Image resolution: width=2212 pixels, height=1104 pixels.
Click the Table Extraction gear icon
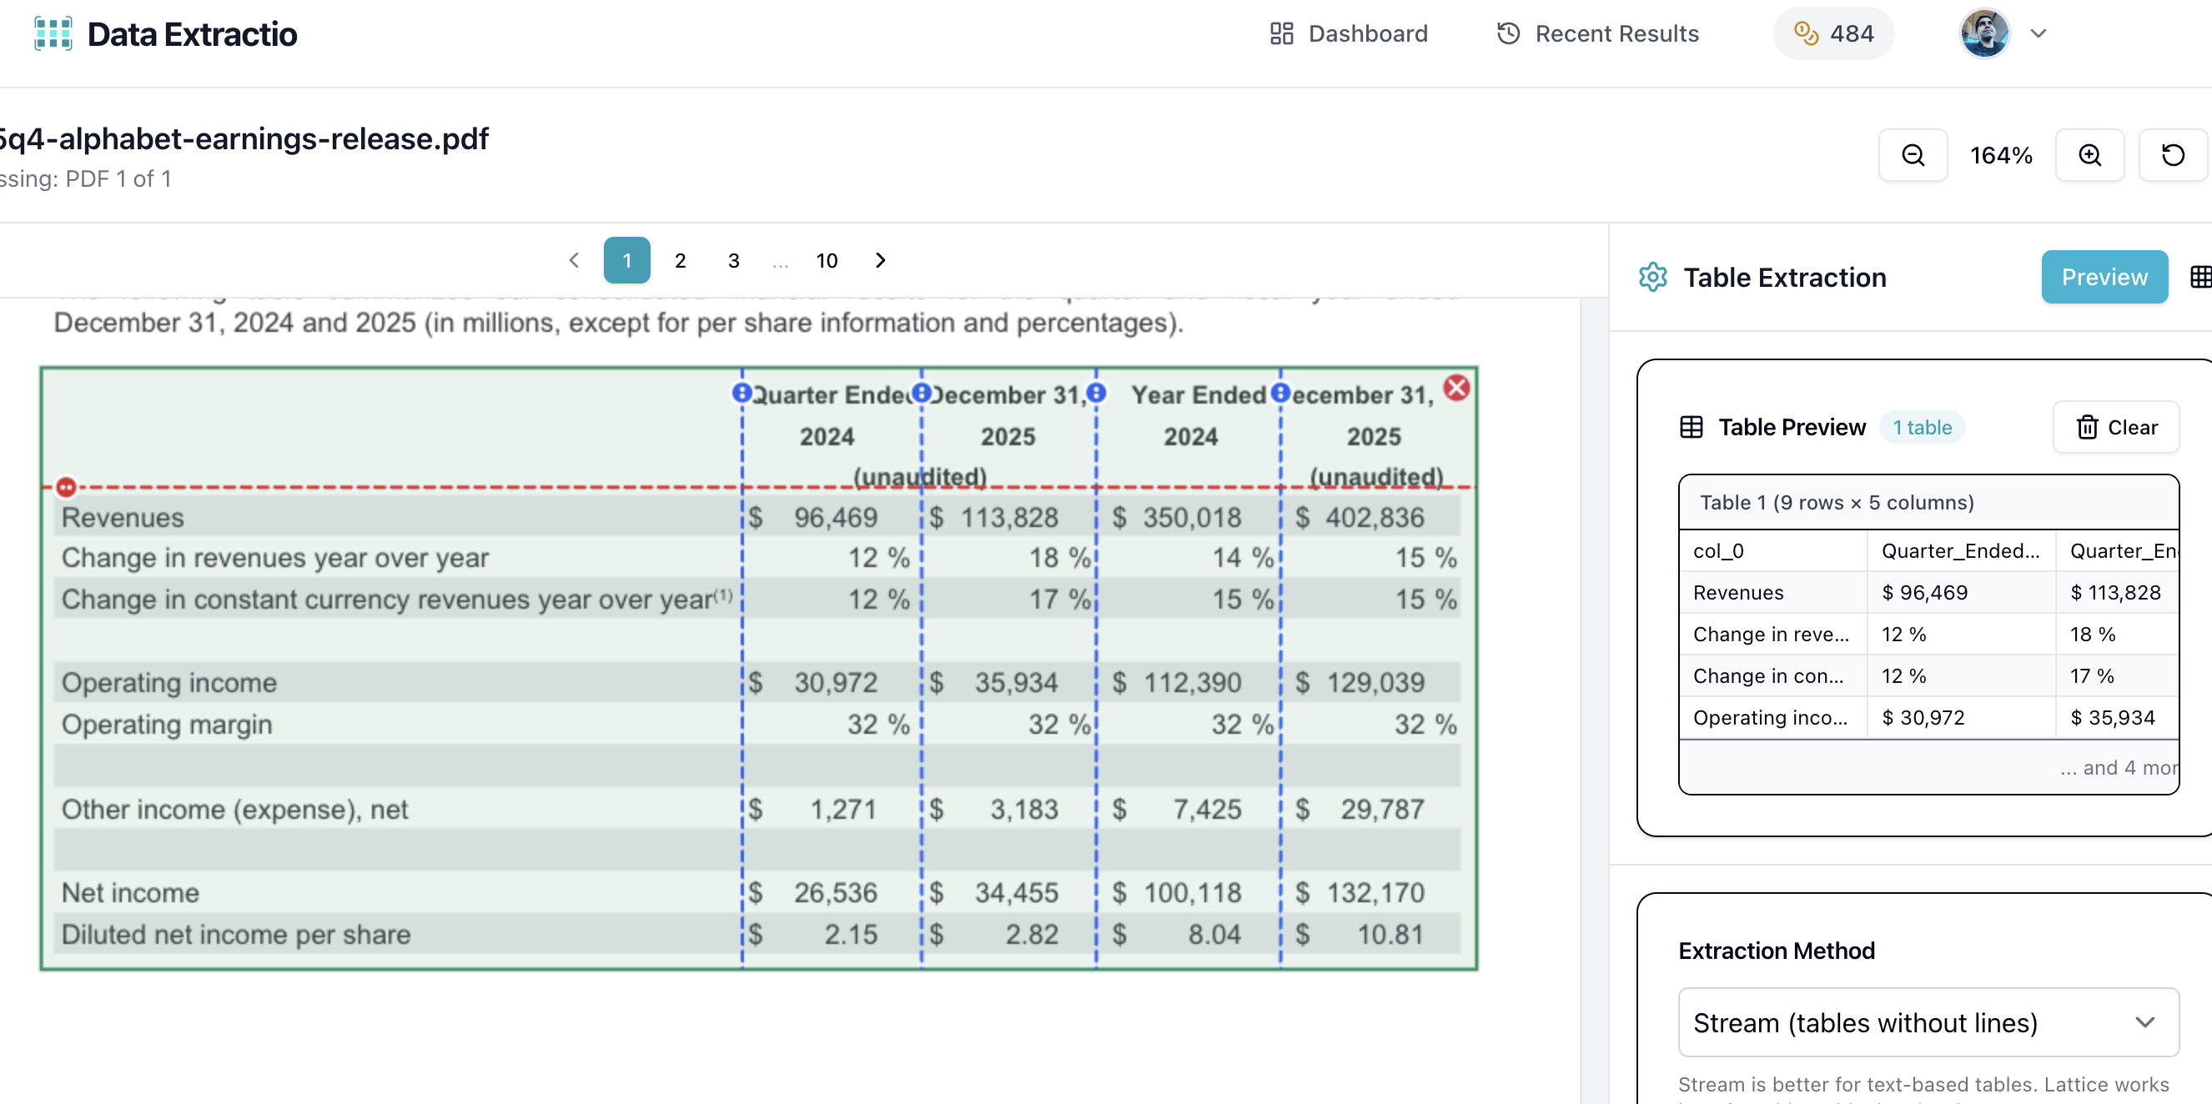tap(1653, 278)
